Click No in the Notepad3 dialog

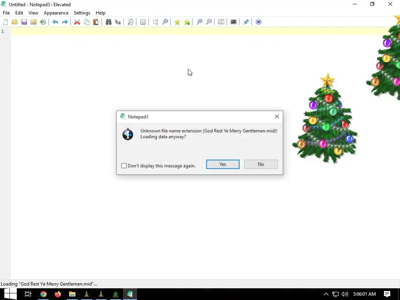(261, 164)
